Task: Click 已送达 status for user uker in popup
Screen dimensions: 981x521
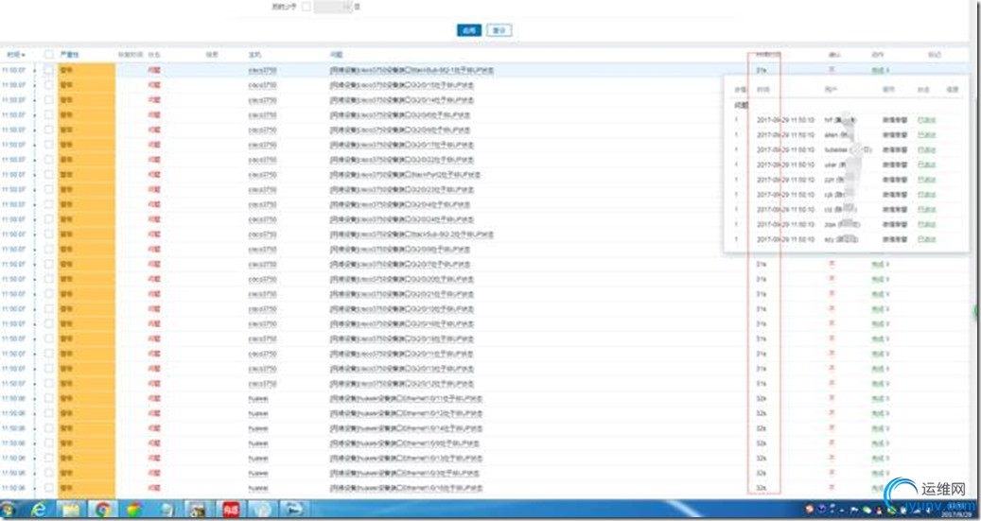Action: pyautogui.click(x=926, y=165)
